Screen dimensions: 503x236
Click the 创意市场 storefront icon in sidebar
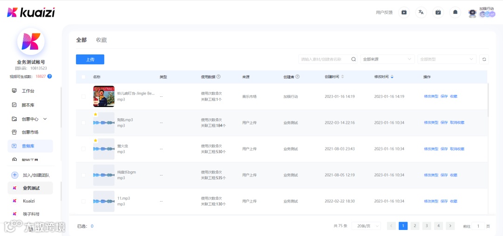click(14, 132)
